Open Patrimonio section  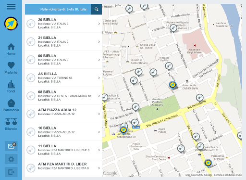[11, 105]
